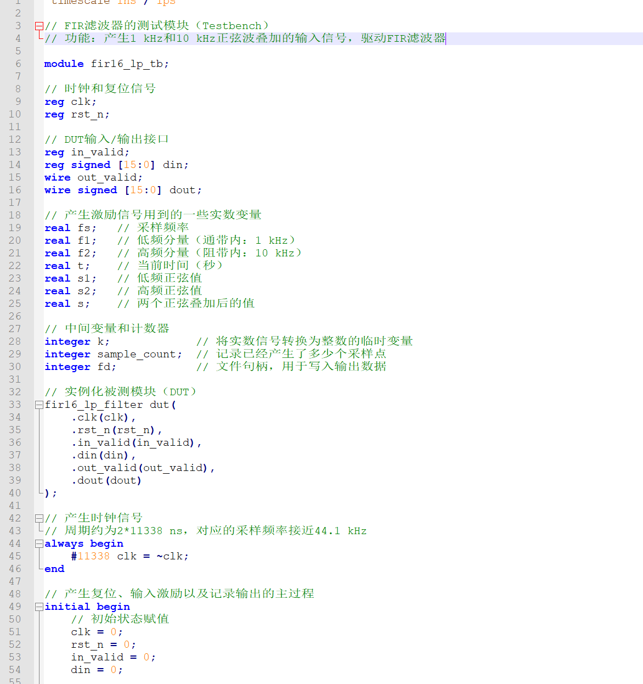Click the comment '// 采样频率'
The height and width of the screenshot is (684, 643).
point(153,227)
